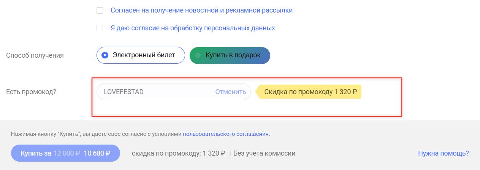Click the yellow promo discount badge
The height and width of the screenshot is (170, 480).
pos(310,92)
